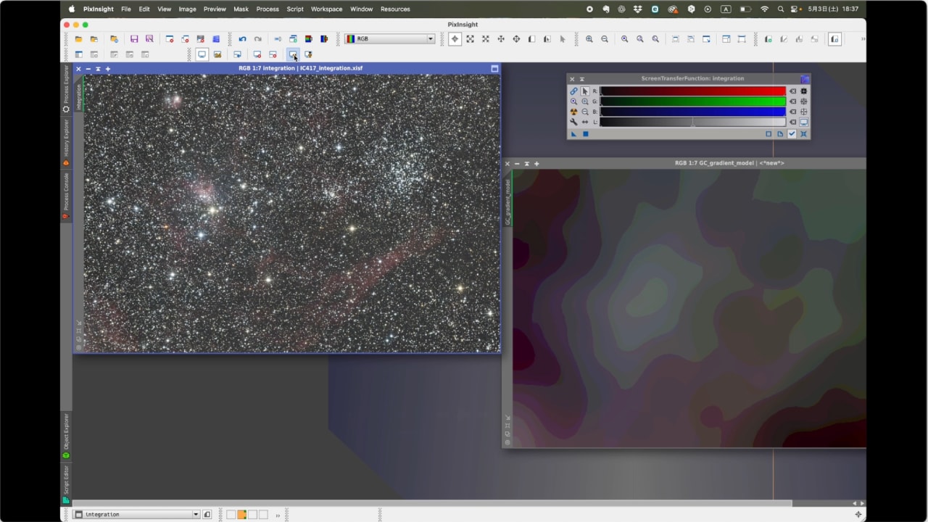This screenshot has width=928, height=522.
Task: Expand the toolbar overflow chevron at right
Action: point(862,39)
